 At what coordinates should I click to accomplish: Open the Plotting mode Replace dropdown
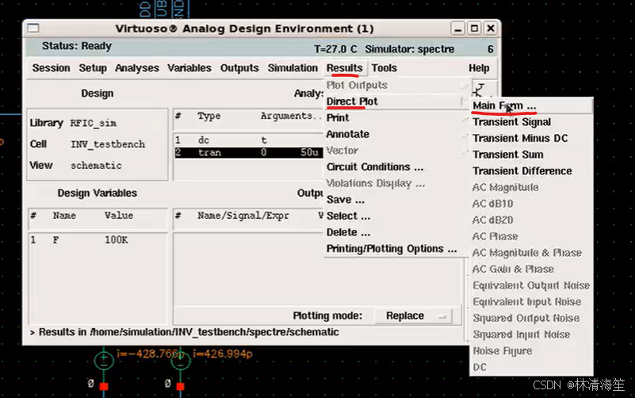(x=413, y=316)
